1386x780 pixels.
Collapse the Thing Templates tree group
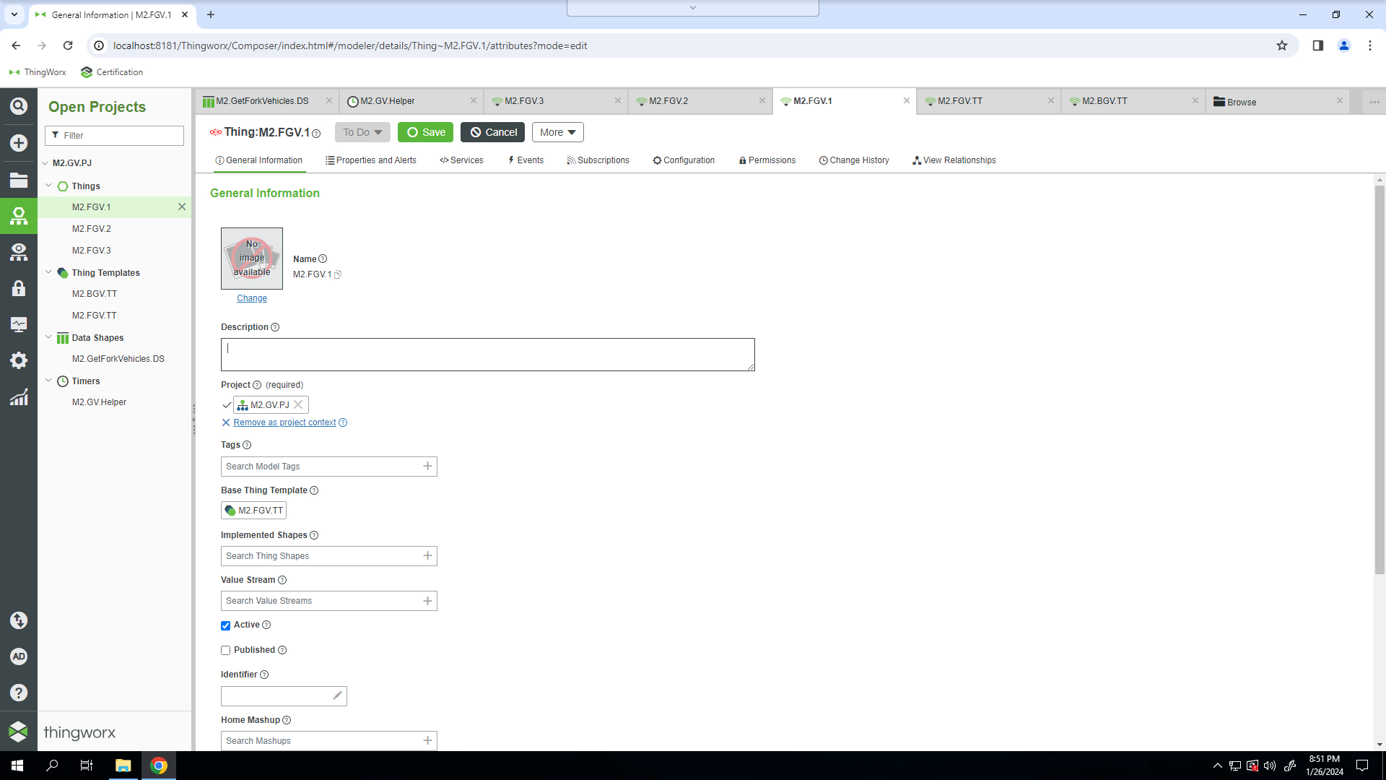(48, 272)
